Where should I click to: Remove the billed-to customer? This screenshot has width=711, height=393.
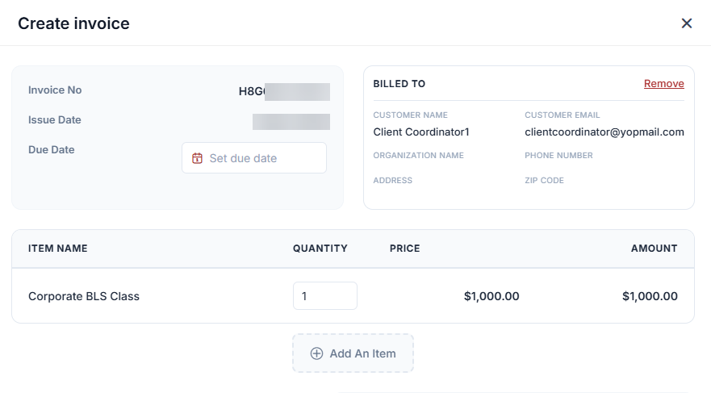tap(664, 83)
